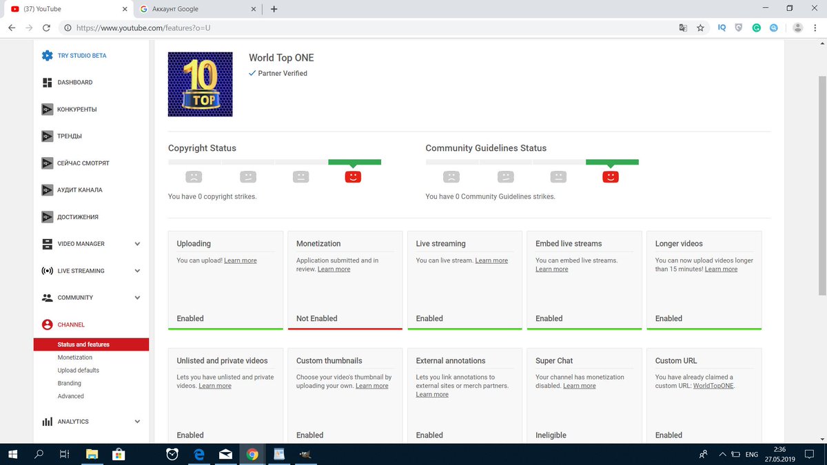Switch to the (37) YouTube tab
Screen dimensions: 827x465
68,9
